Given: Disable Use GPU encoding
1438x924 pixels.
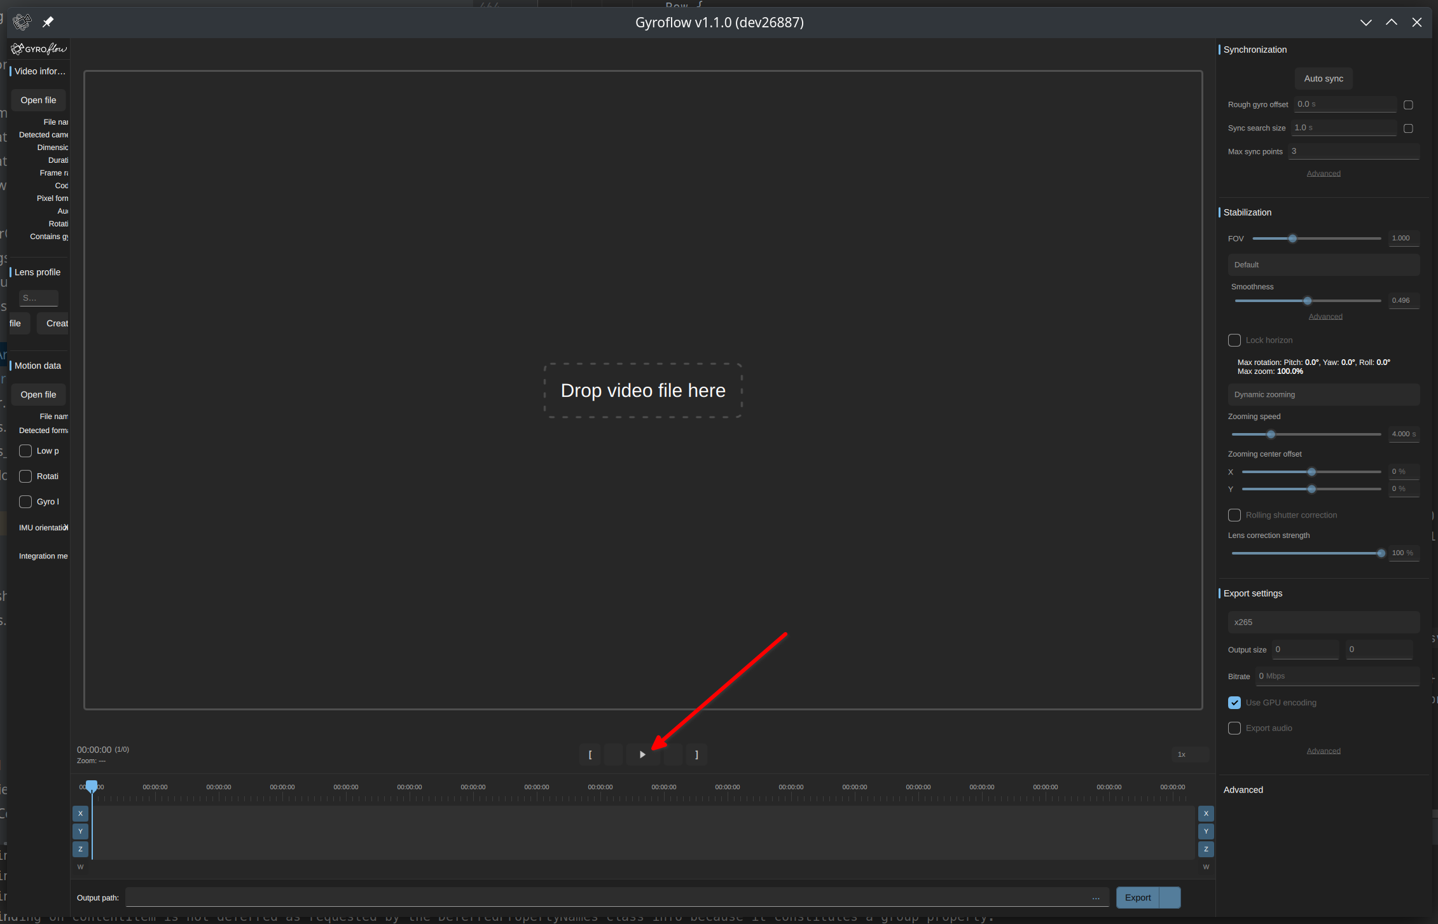Looking at the screenshot, I should (1234, 702).
